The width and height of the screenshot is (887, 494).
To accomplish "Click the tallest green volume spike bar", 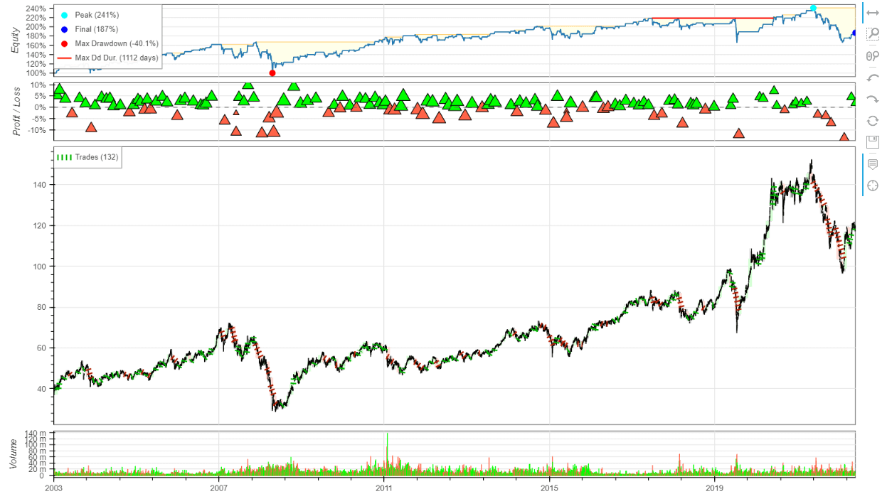I will pyautogui.click(x=387, y=454).
